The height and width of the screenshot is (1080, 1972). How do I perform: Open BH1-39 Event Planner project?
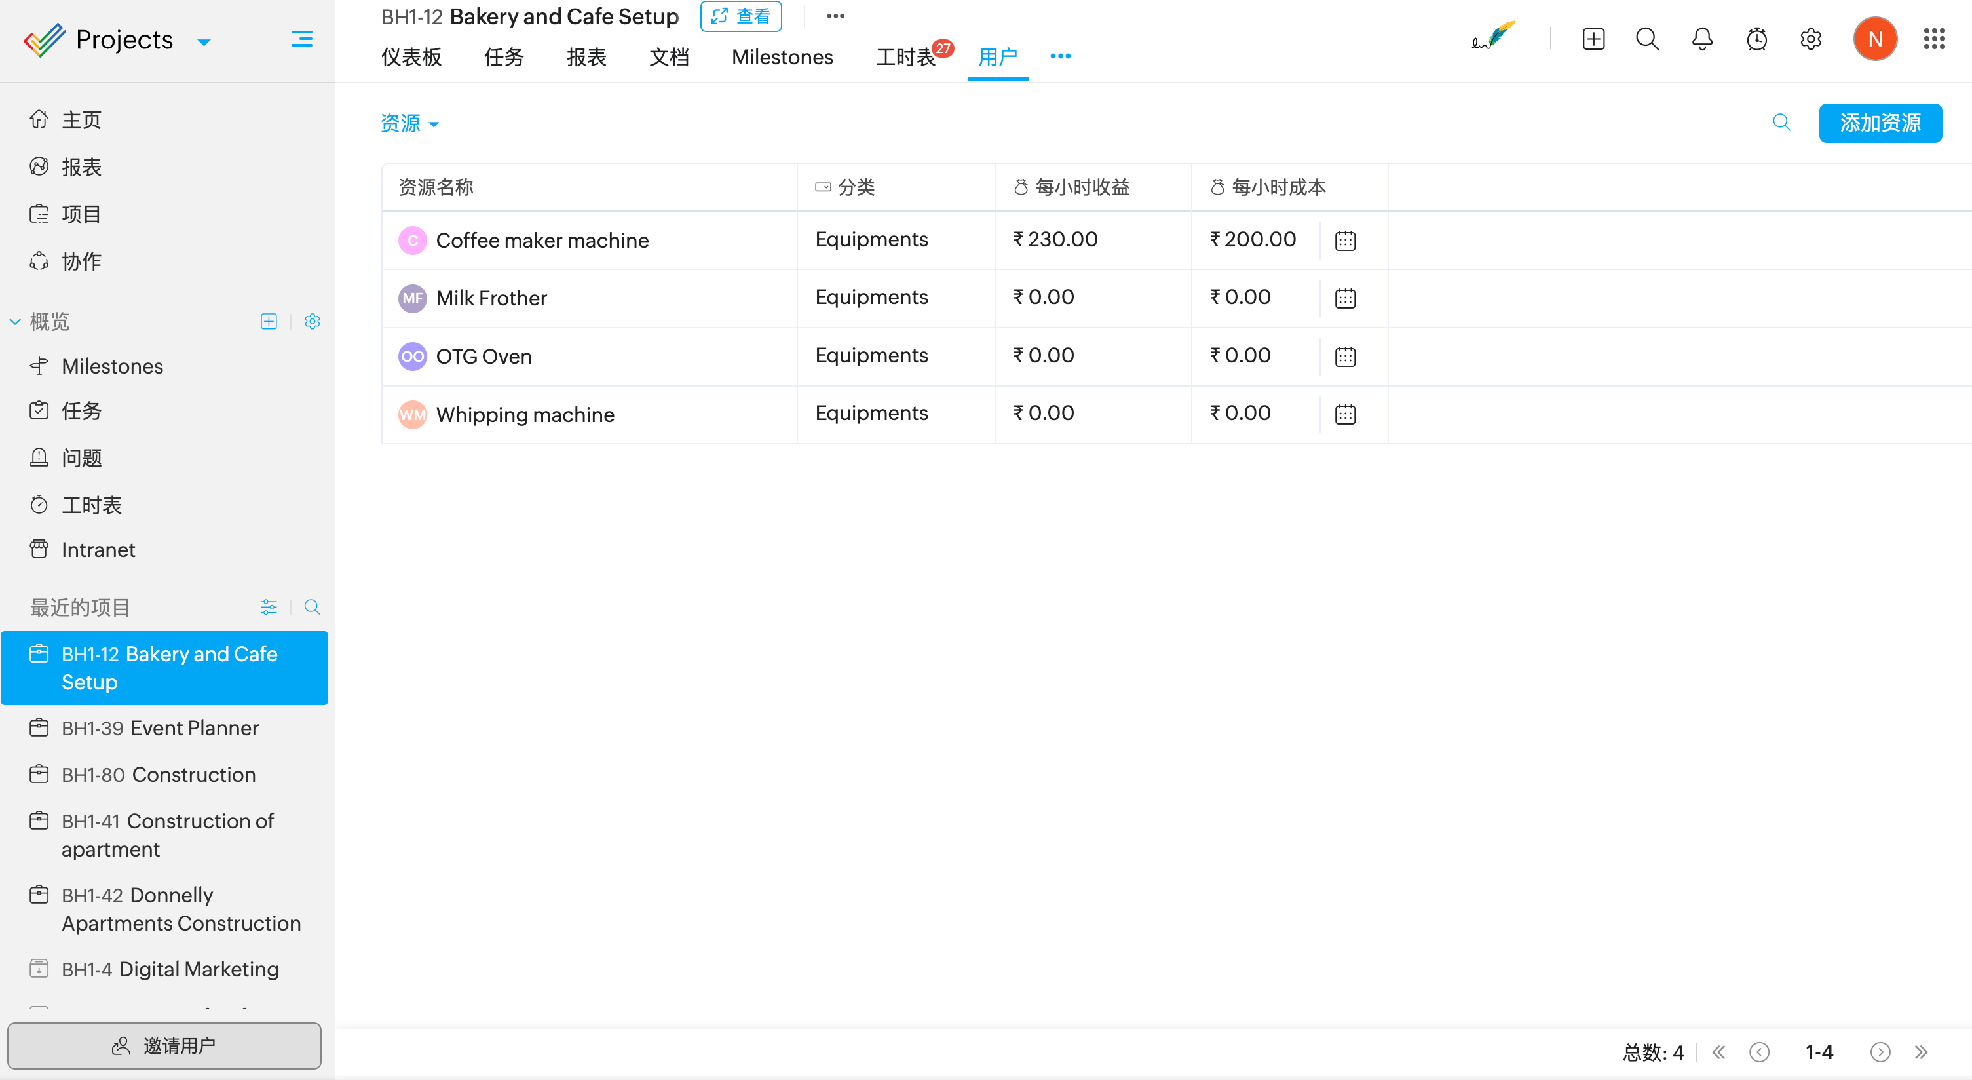(160, 727)
